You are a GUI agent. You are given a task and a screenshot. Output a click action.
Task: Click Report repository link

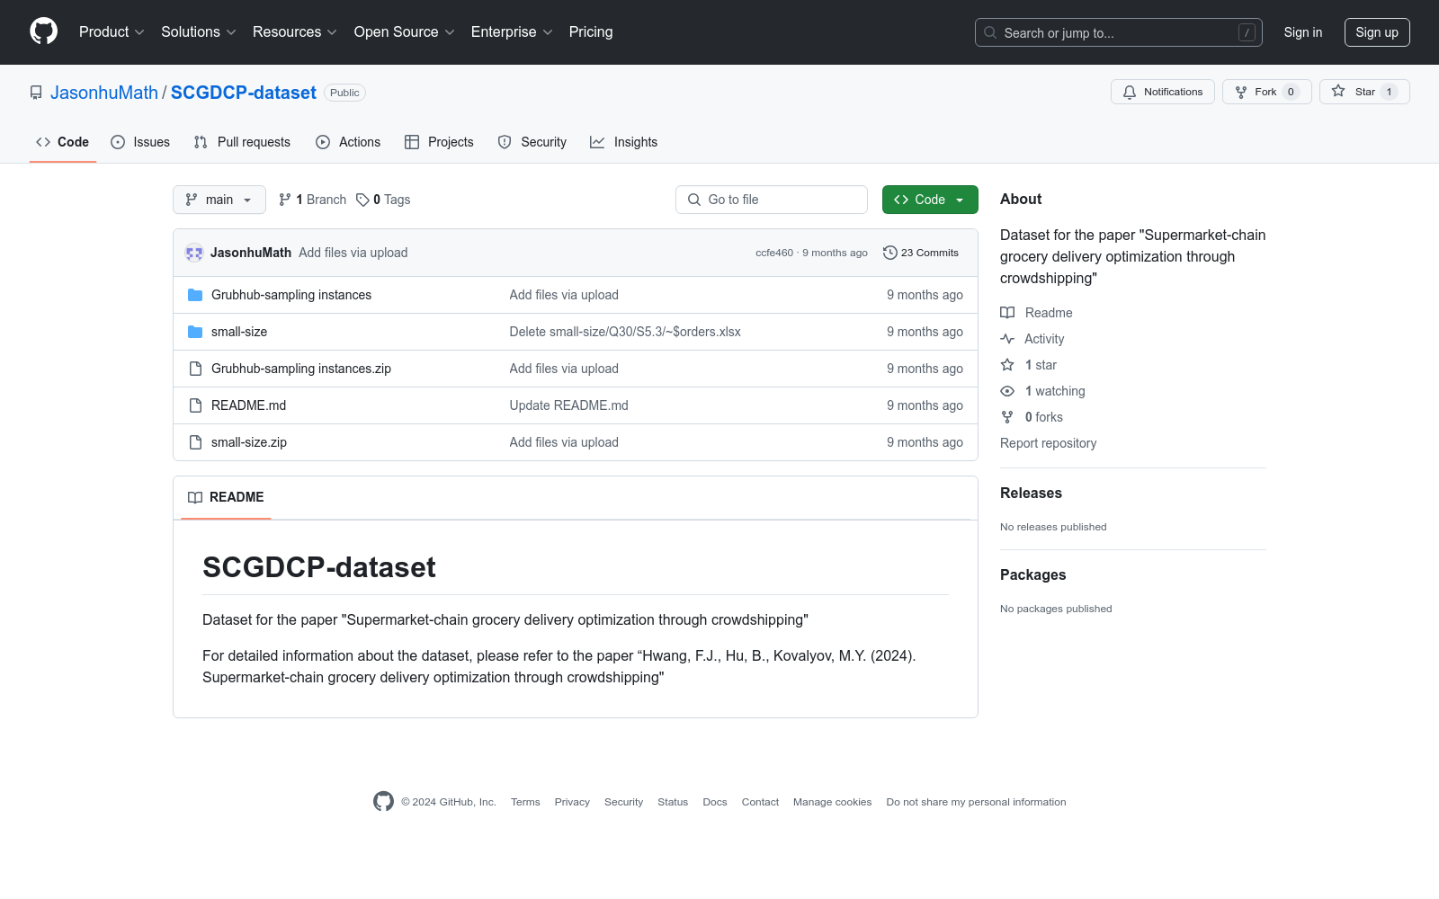tap(1048, 443)
